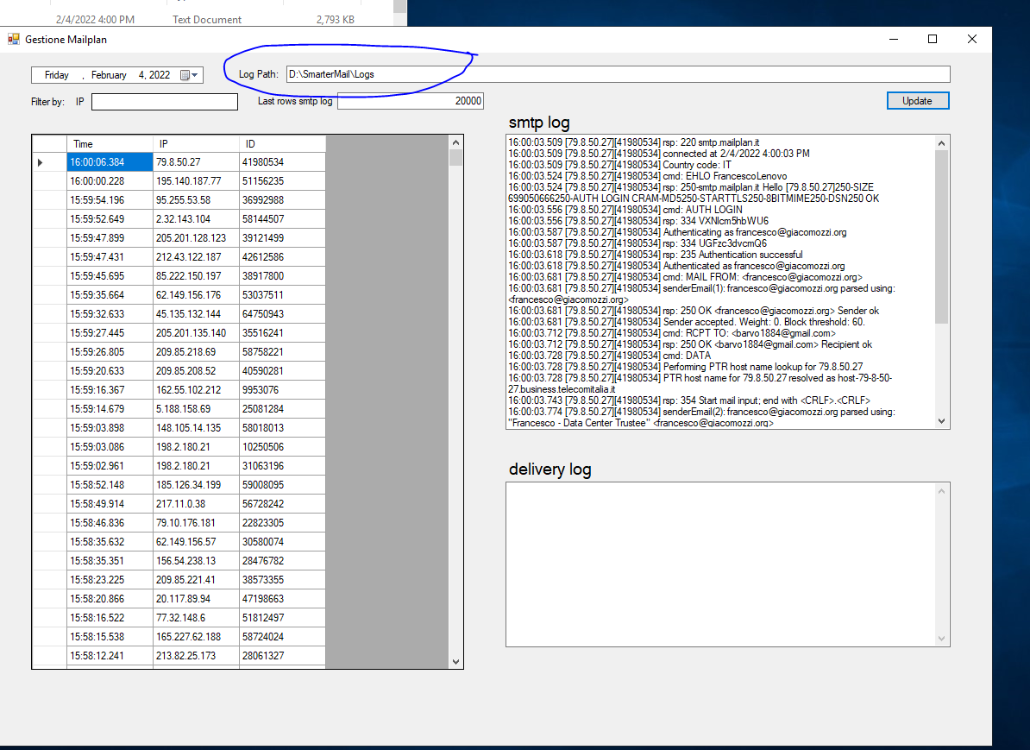Select the 15:59:54.196 time cell
This screenshot has width=1030, height=750.
(x=110, y=200)
